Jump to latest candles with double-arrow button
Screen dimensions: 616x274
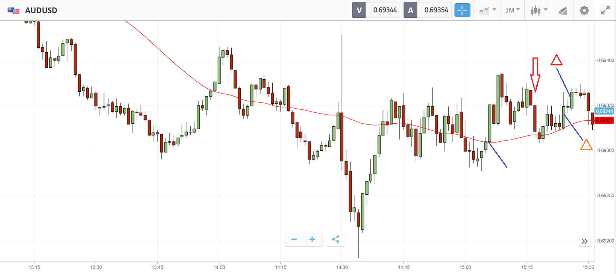584,241
